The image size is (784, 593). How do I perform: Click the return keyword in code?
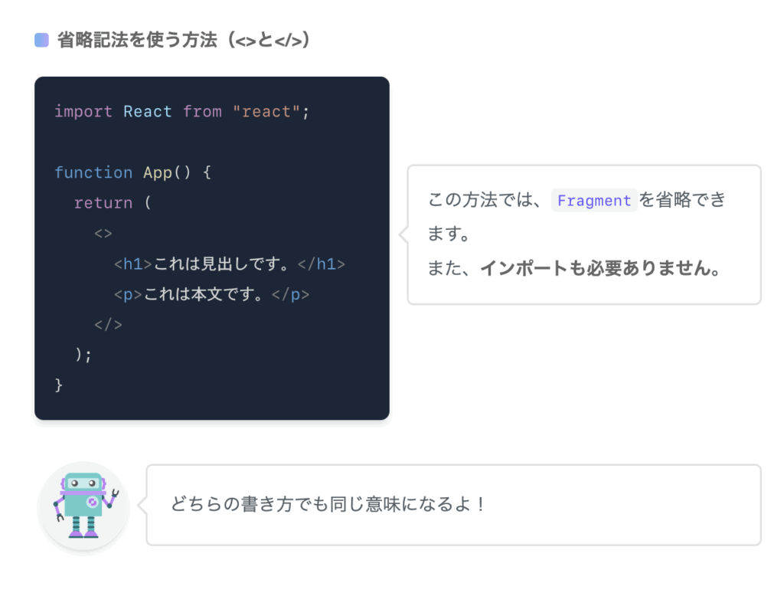(x=103, y=203)
